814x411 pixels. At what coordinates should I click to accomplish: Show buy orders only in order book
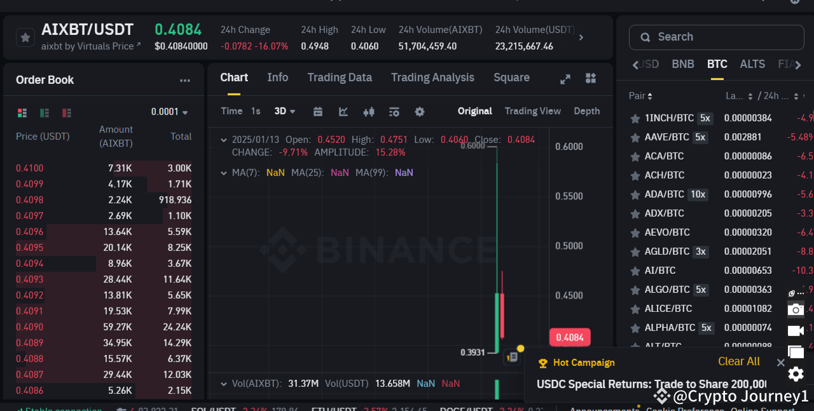click(x=44, y=112)
